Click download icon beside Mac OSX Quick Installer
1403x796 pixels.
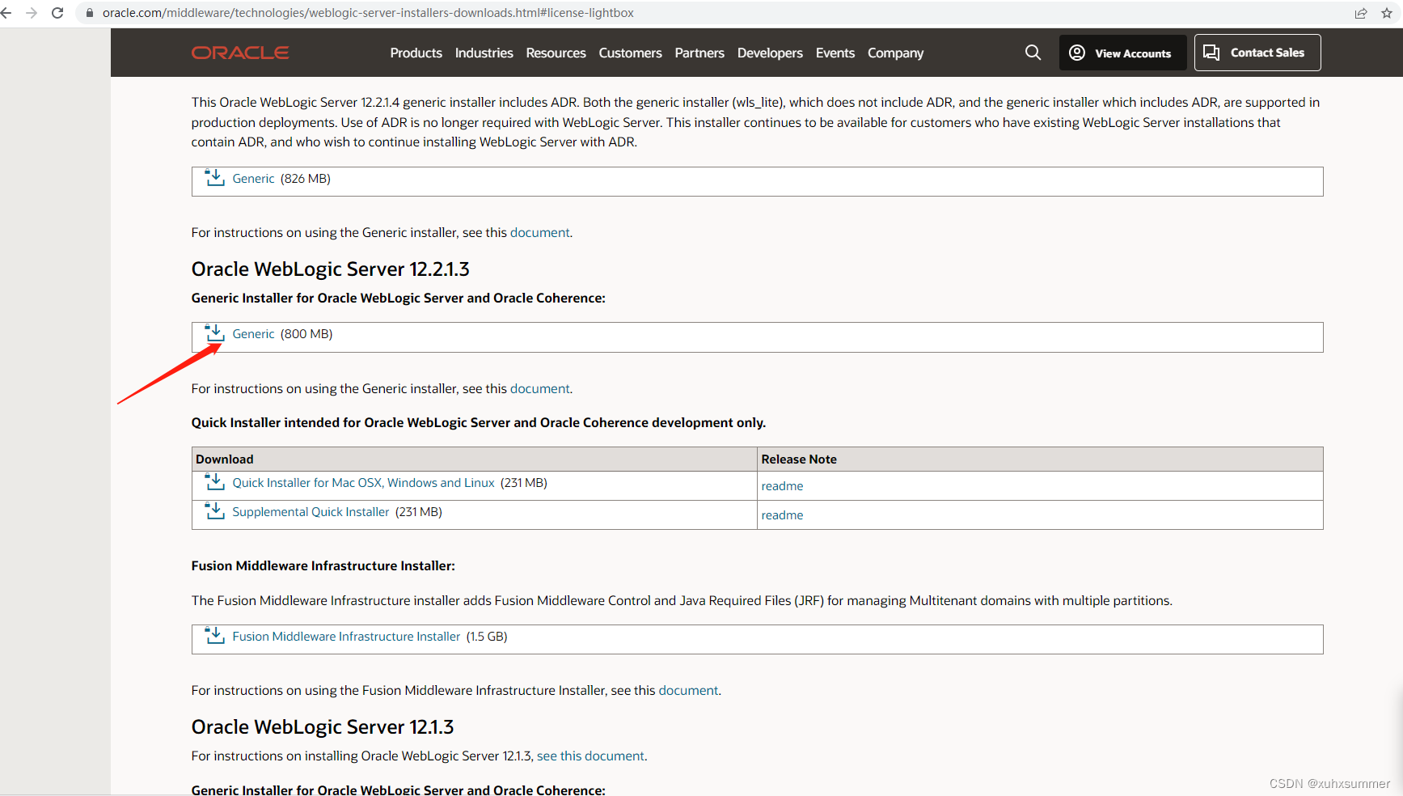click(214, 481)
